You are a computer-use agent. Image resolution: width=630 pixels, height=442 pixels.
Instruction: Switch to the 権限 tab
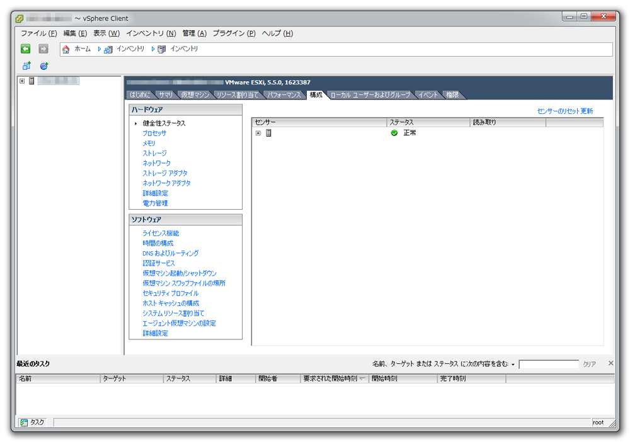pyautogui.click(x=452, y=94)
